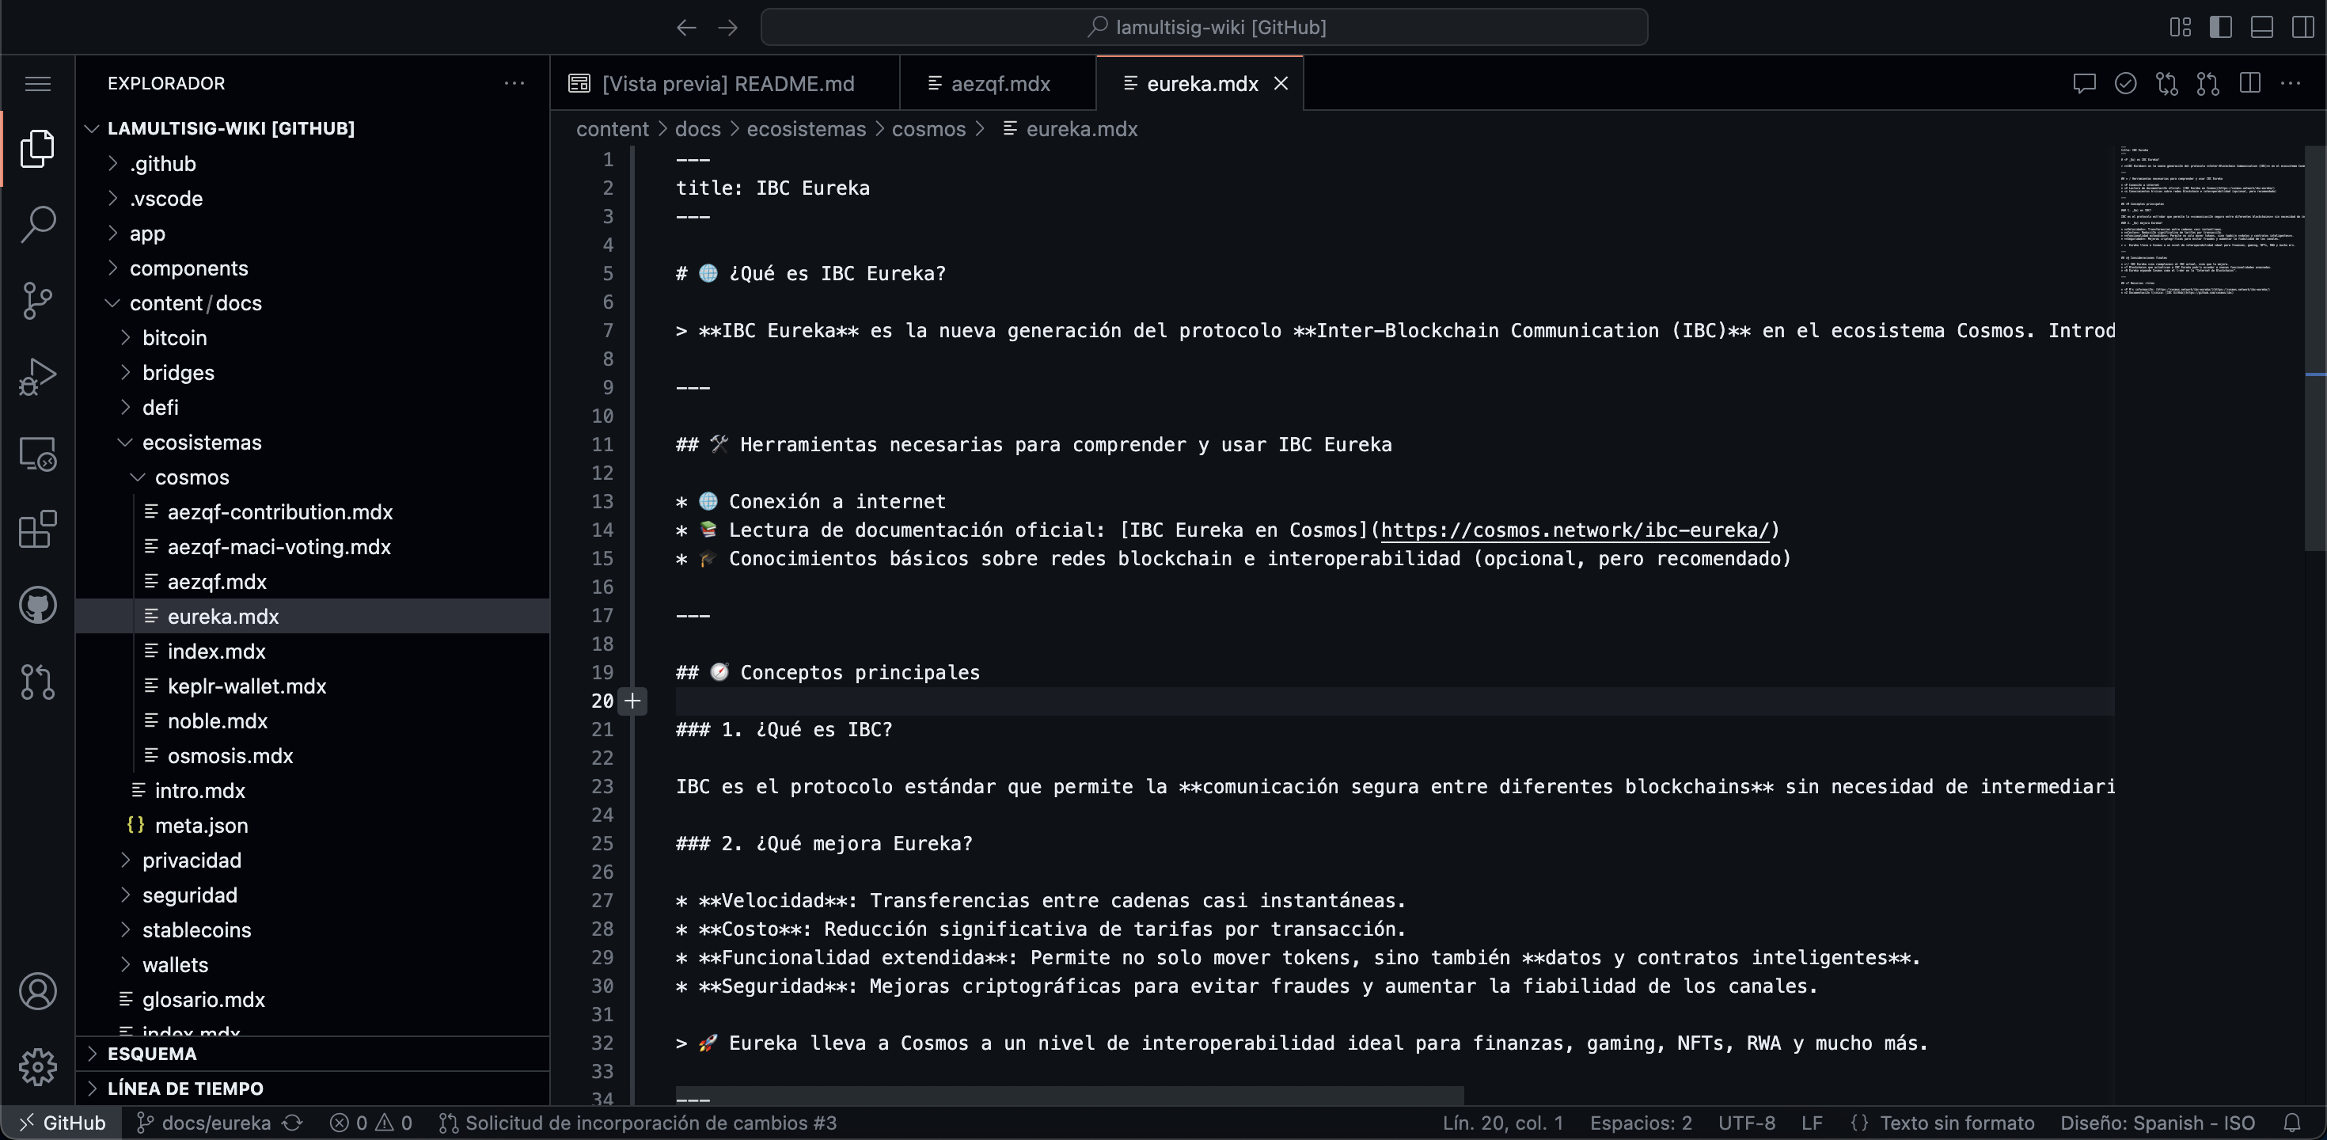Click GitHub remote indicator in status bar
Viewport: 2327px width, 1140px height.
[x=62, y=1123]
